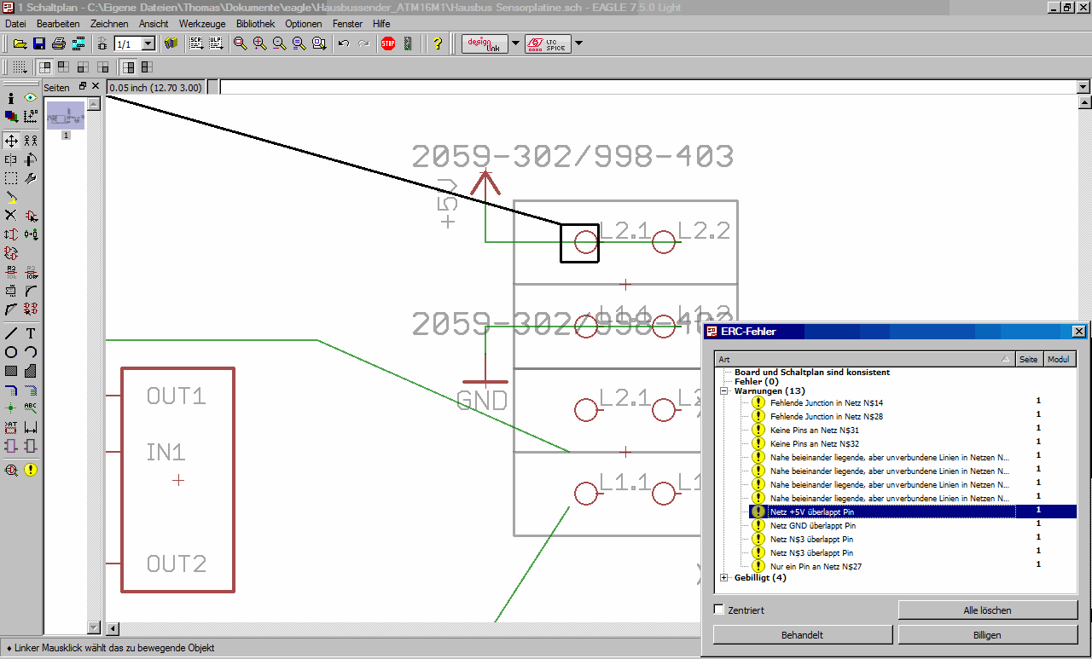Click the Undo arrow icon
Screen dimensions: 1092x659
pos(344,43)
